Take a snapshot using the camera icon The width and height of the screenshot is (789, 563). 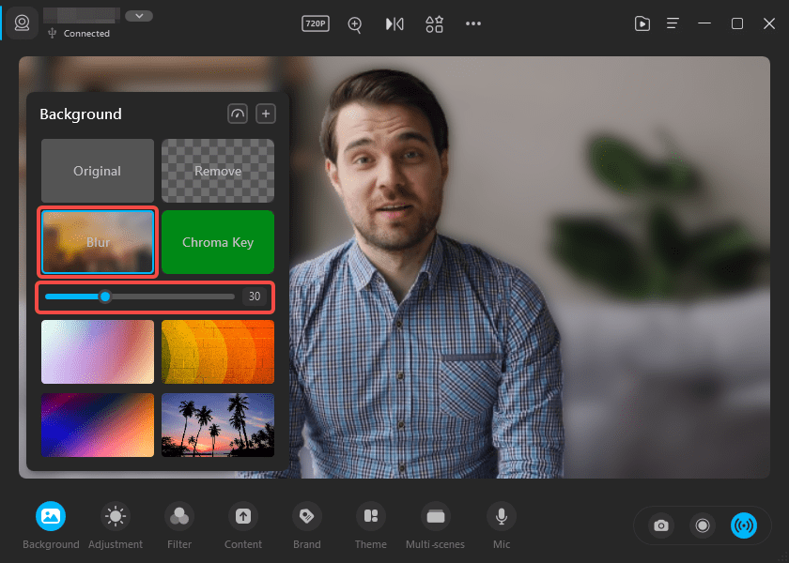click(x=660, y=525)
